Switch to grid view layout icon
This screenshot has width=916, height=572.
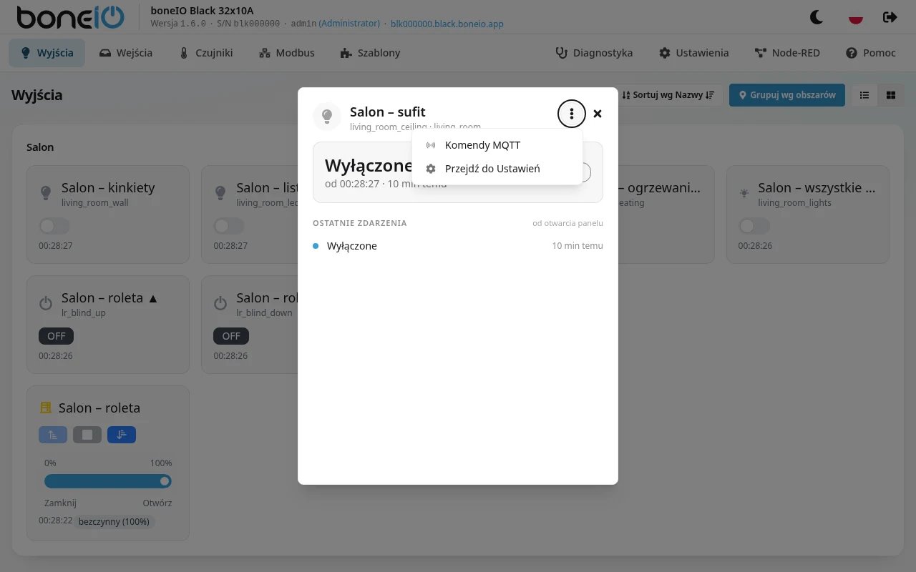click(891, 95)
